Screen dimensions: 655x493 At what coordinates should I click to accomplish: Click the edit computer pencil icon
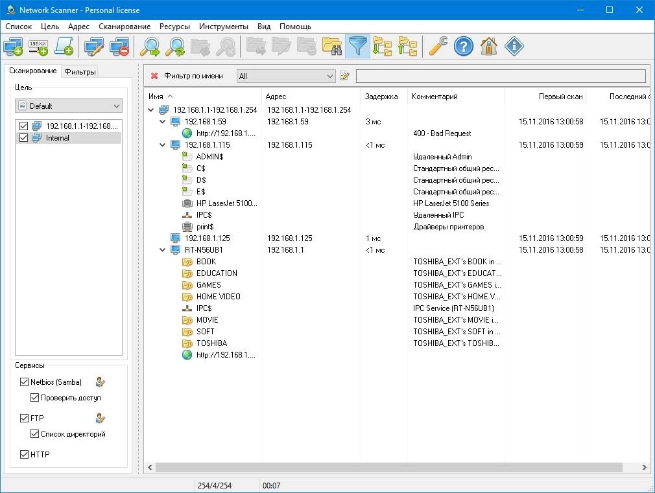point(94,47)
